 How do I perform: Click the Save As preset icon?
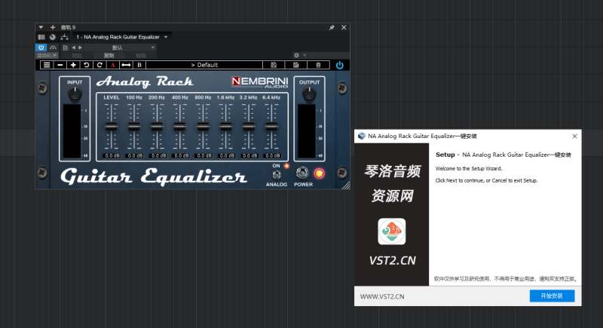tap(296, 65)
